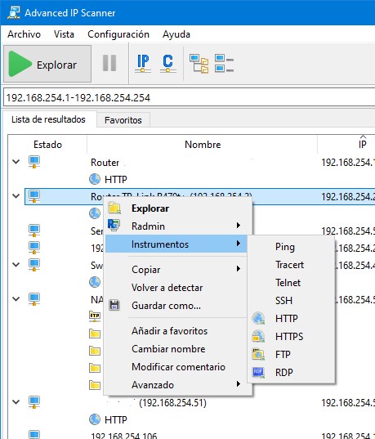Switch to Lista de resultados tab

pyautogui.click(x=48, y=119)
